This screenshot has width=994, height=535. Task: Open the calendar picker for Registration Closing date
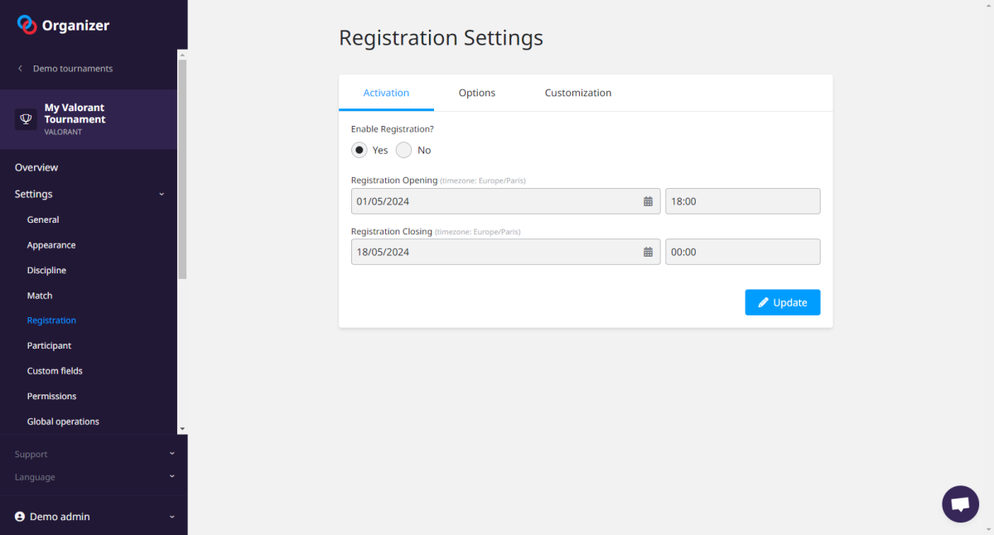pos(648,252)
